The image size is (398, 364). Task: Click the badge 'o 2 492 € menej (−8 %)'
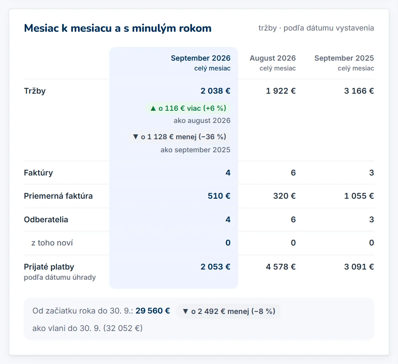pyautogui.click(x=228, y=311)
